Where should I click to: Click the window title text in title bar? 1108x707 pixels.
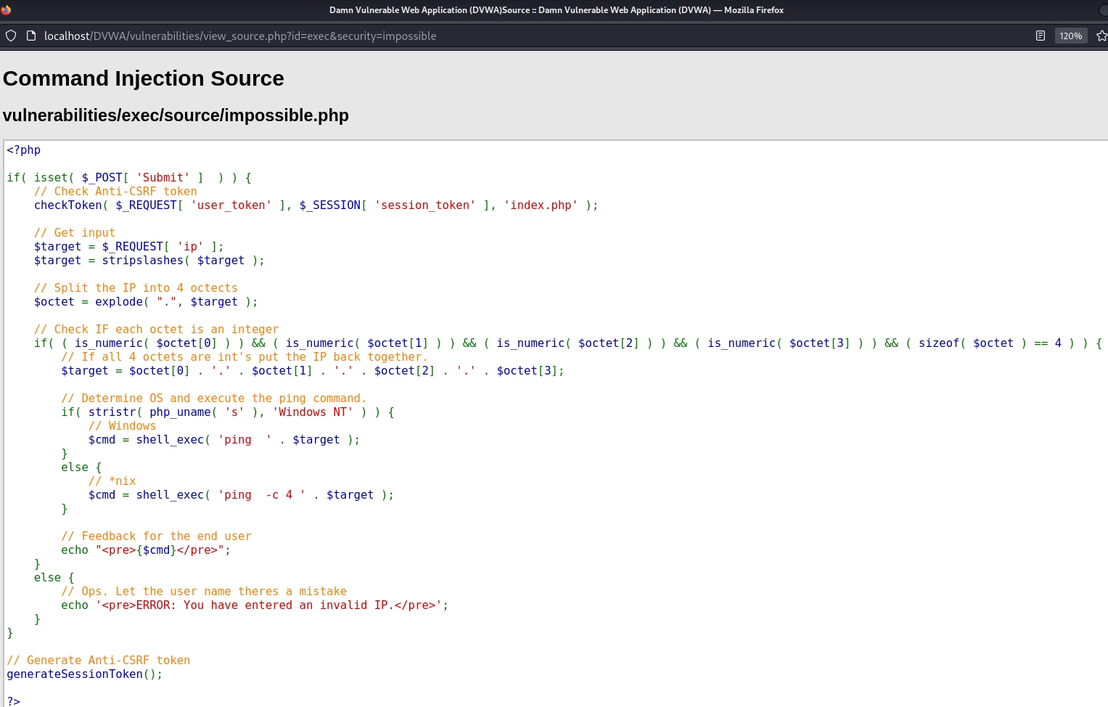coord(556,10)
